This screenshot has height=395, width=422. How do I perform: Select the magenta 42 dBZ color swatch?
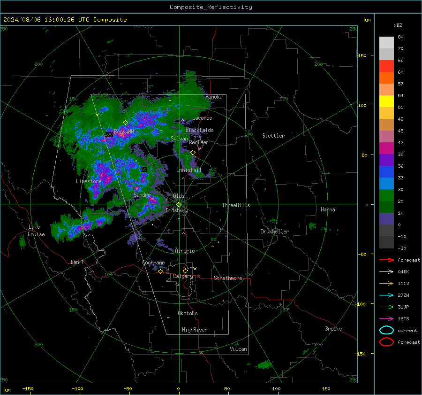[386, 148]
